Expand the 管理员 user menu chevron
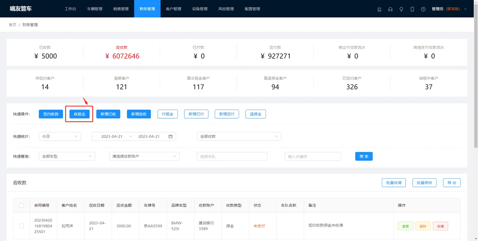This screenshot has height=241, width=478. (465, 9)
